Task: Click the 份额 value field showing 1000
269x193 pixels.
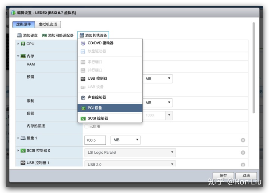Action: [154, 115]
